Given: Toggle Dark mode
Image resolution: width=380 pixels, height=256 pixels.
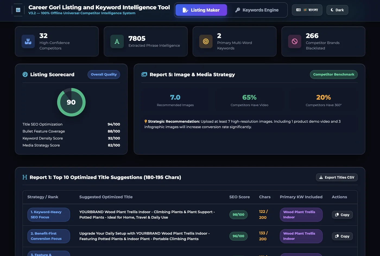Looking at the screenshot, I should (337, 10).
